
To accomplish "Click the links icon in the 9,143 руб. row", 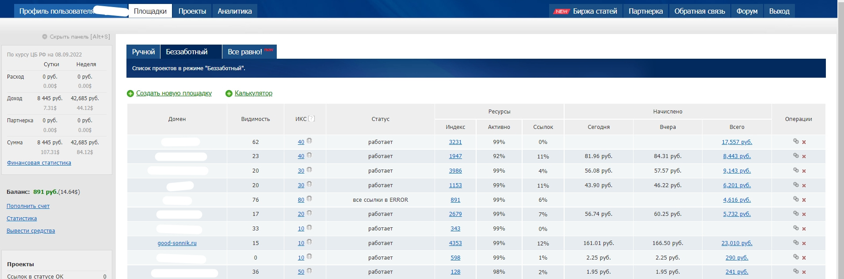I will [x=796, y=170].
